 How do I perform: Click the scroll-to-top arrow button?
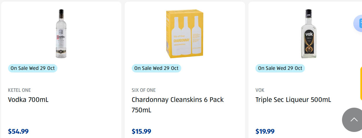pos(353,120)
